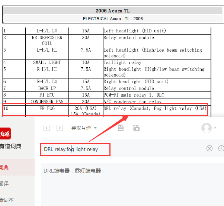Open the document translation icon

(x=121, y=128)
